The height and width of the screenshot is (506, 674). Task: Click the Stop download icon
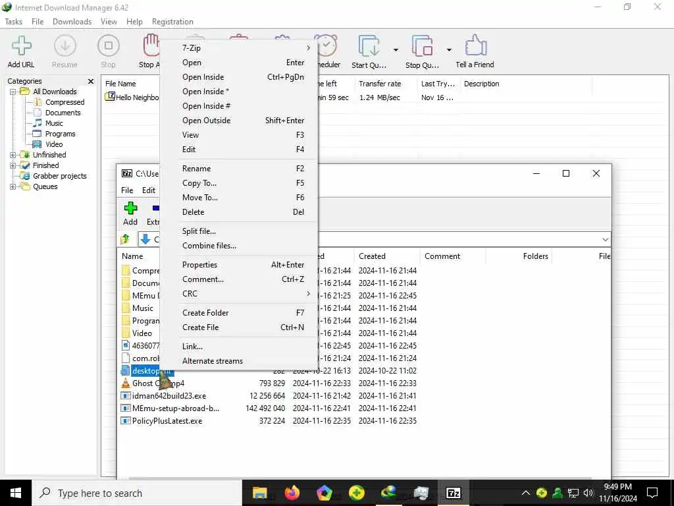pyautogui.click(x=109, y=46)
